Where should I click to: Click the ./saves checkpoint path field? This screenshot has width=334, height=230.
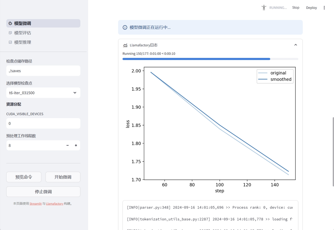tap(43, 71)
